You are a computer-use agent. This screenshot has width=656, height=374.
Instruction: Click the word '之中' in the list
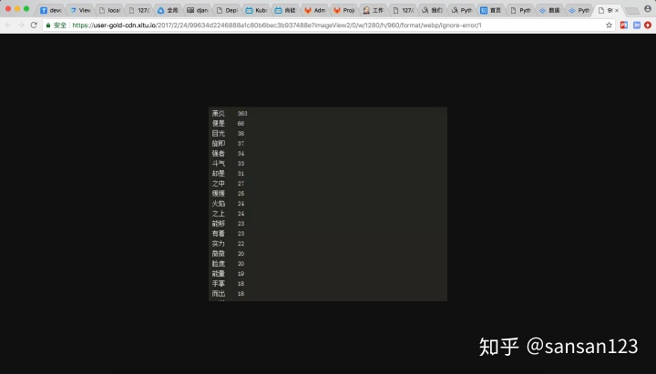click(219, 184)
